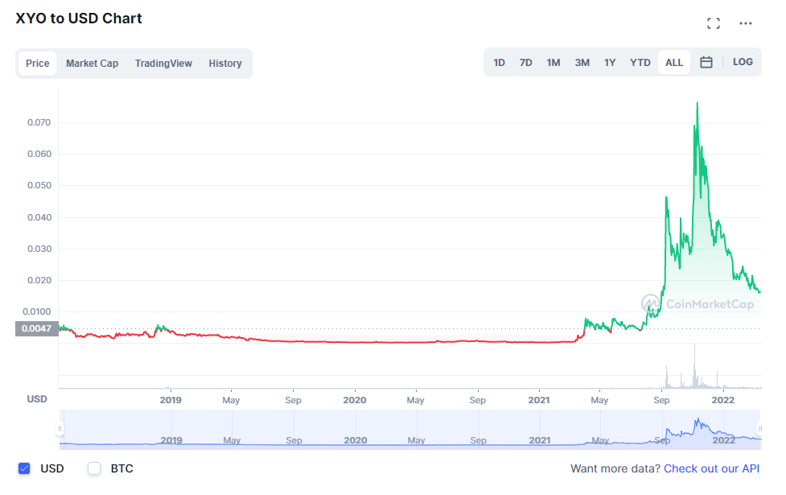Select the YTD time range
The width and height of the screenshot is (786, 495).
point(640,63)
